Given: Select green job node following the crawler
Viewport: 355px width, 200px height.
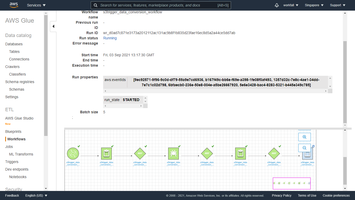Looking at the screenshot, I should click(x=240, y=153).
